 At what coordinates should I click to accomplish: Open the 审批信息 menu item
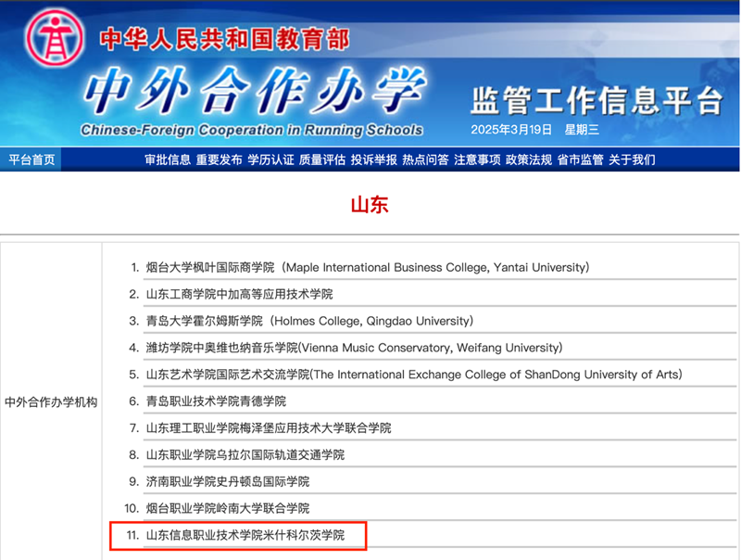click(168, 159)
